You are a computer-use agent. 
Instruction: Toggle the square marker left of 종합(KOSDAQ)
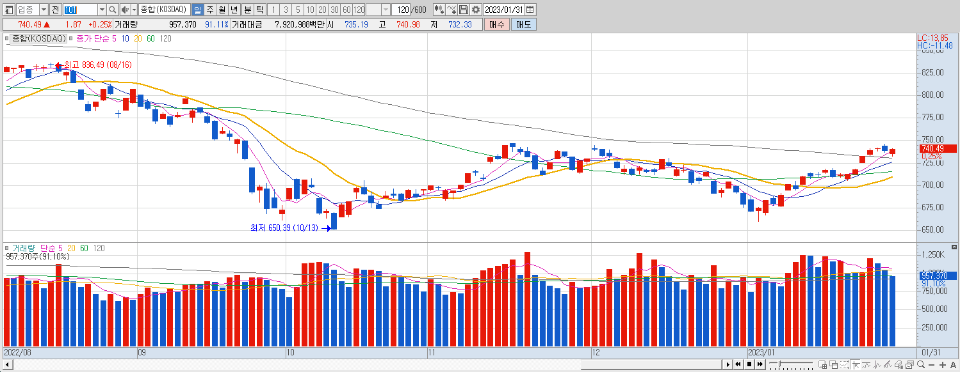8,38
